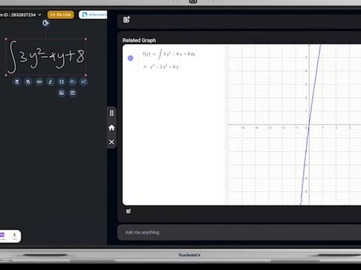The image size is (361, 270).
Task: Close the AI panel with X icon
Action: 111,142
